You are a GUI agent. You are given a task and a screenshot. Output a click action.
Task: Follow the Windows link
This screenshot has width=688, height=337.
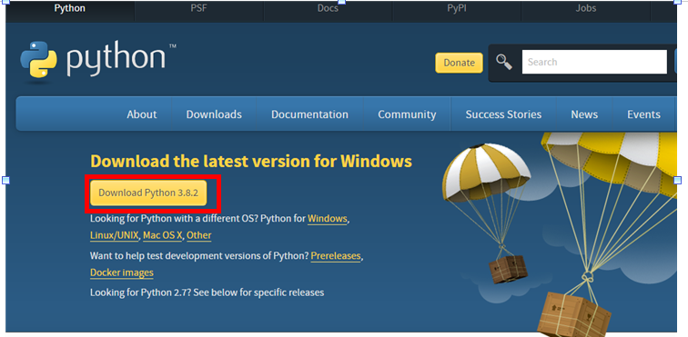pos(328,219)
